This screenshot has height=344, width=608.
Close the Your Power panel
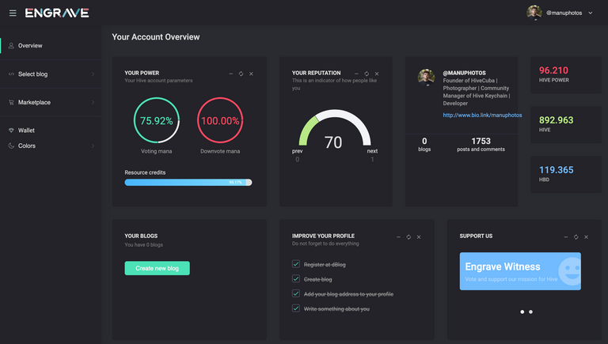251,74
